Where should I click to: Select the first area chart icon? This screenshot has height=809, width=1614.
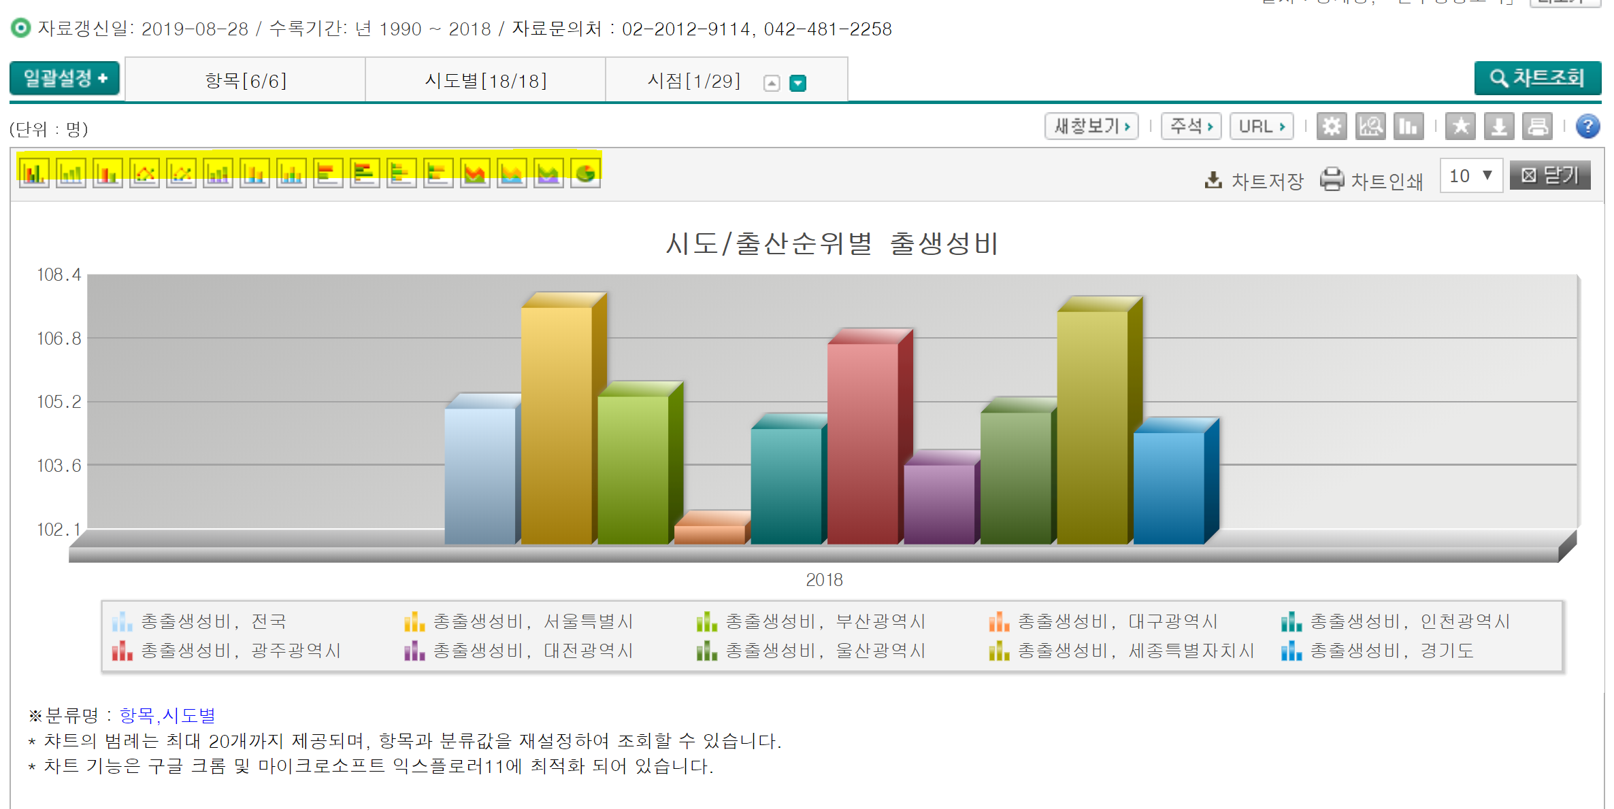(x=475, y=173)
